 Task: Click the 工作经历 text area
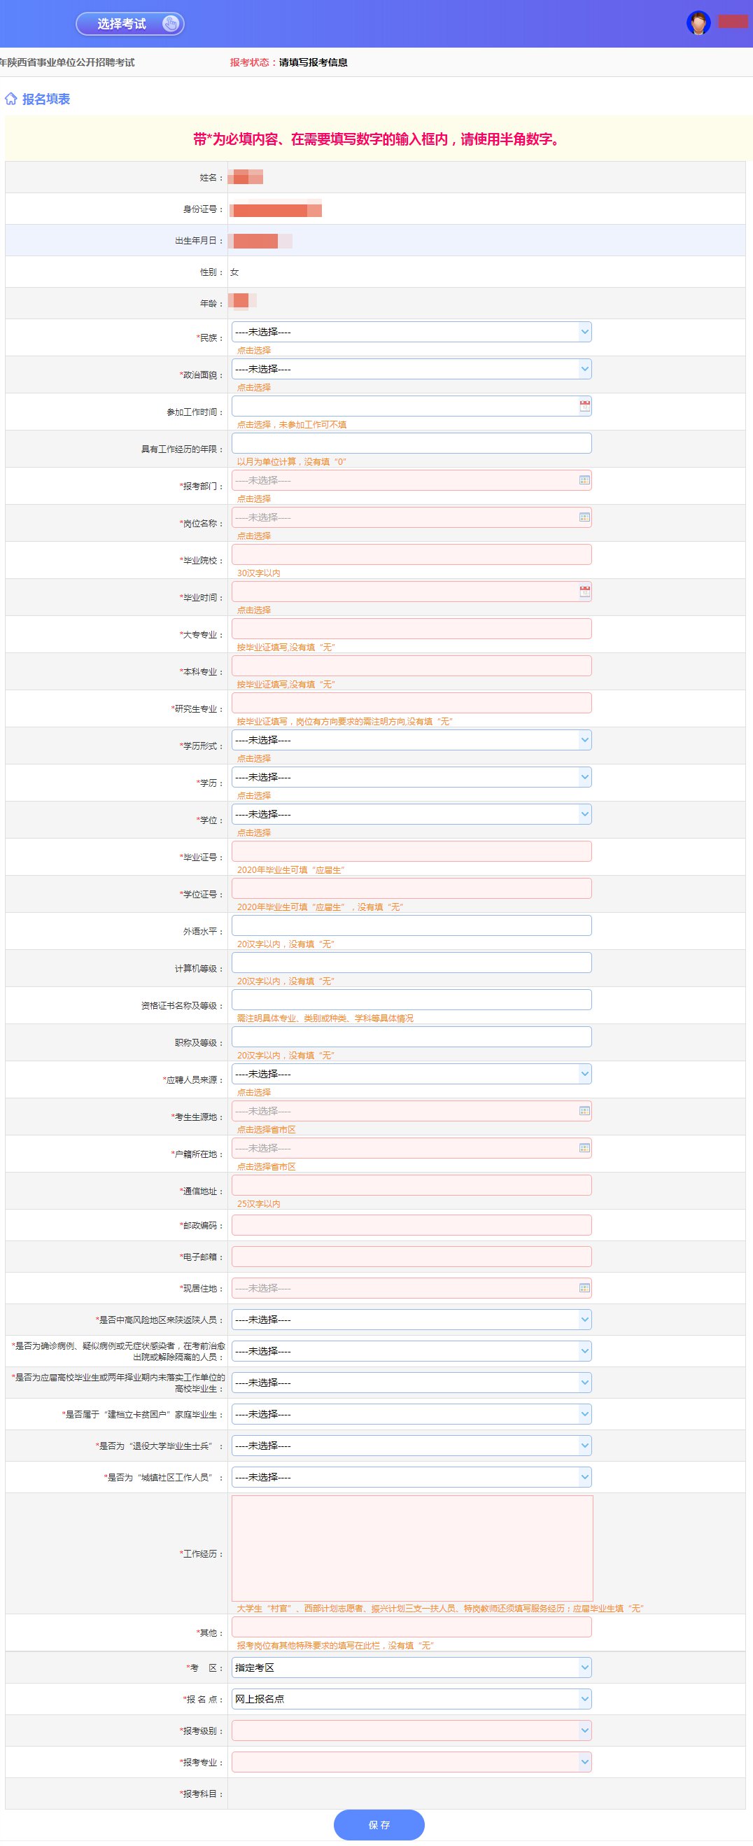(412, 1548)
